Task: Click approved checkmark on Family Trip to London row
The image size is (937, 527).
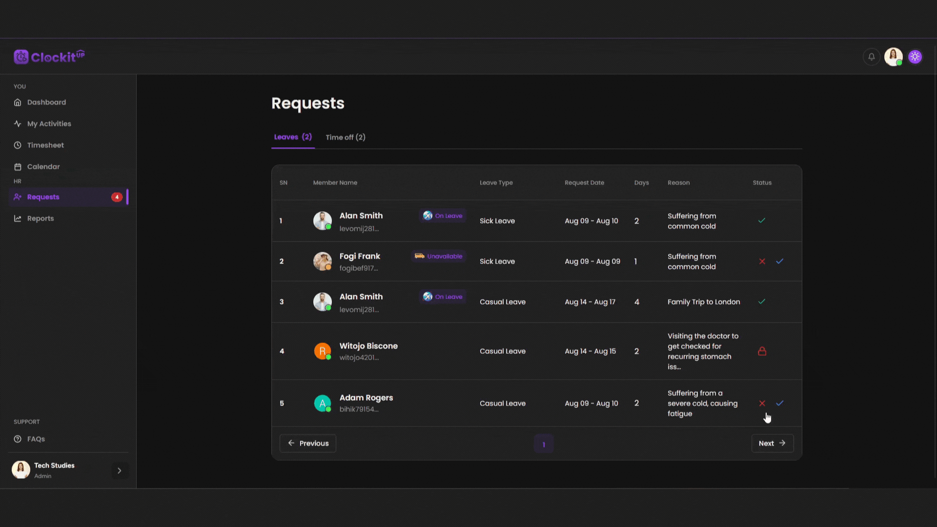Action: [x=761, y=302]
